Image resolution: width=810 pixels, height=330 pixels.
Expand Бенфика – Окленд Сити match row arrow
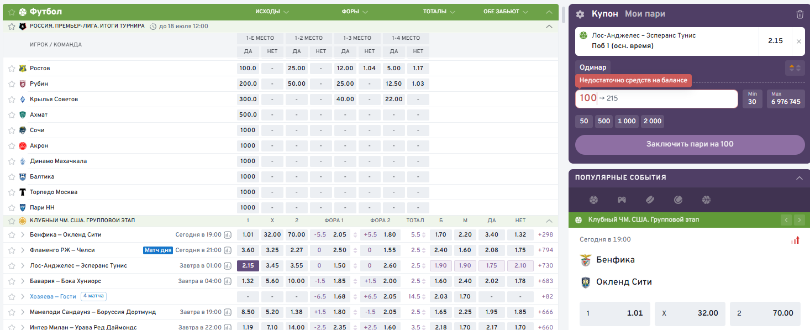pyautogui.click(x=23, y=235)
